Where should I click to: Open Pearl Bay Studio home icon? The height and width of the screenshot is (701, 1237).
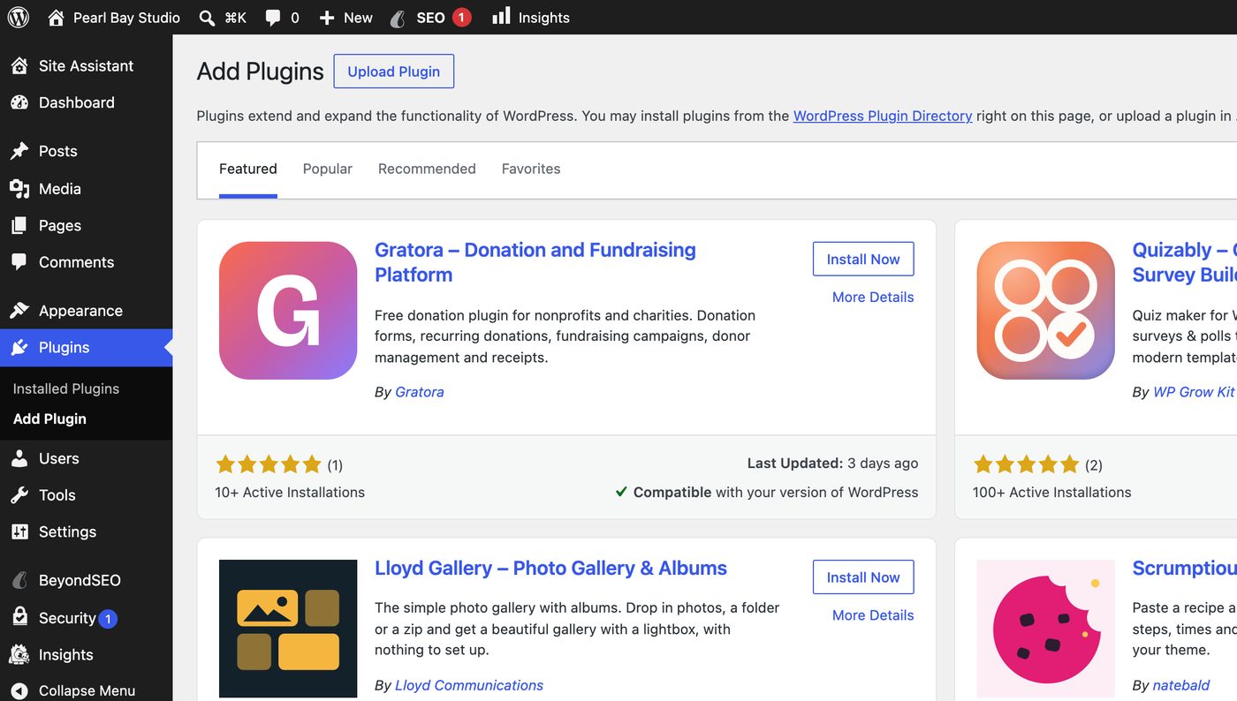(x=57, y=18)
